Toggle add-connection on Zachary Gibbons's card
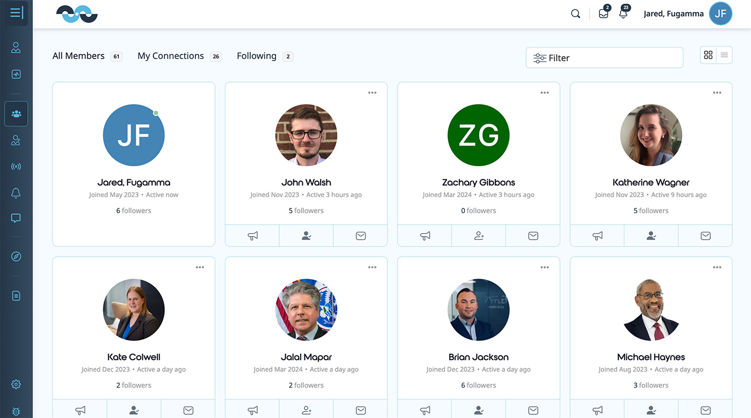This screenshot has width=751, height=418. tap(479, 236)
